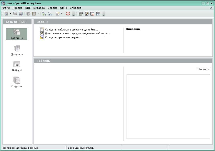Viewport: 215px width, 151px height.
Task: Click the Help lifebuoy icon
Action: pos(68,13)
